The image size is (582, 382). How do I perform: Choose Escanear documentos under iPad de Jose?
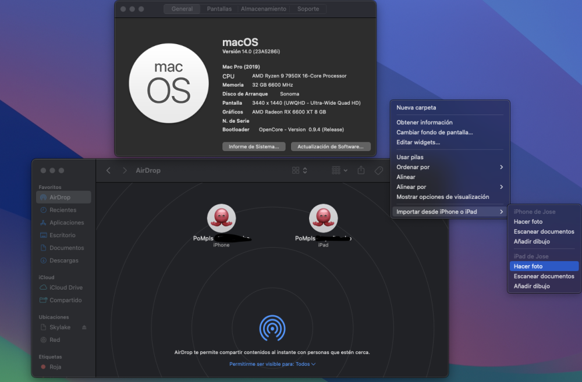click(x=544, y=276)
